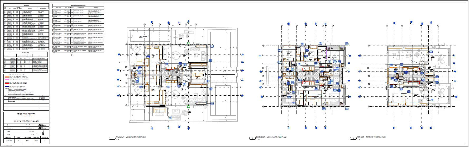
Task: Click view number bubble 1 beside ZEMIN KAT title
Action: click(x=112, y=138)
